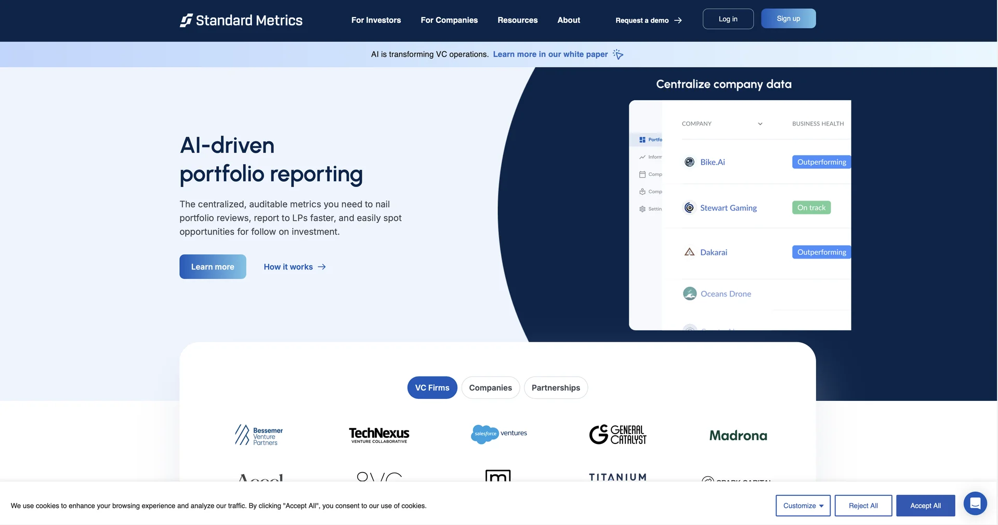The height and width of the screenshot is (525, 998).
Task: Click the white paper cursor sparkle icon
Action: pyautogui.click(x=618, y=55)
